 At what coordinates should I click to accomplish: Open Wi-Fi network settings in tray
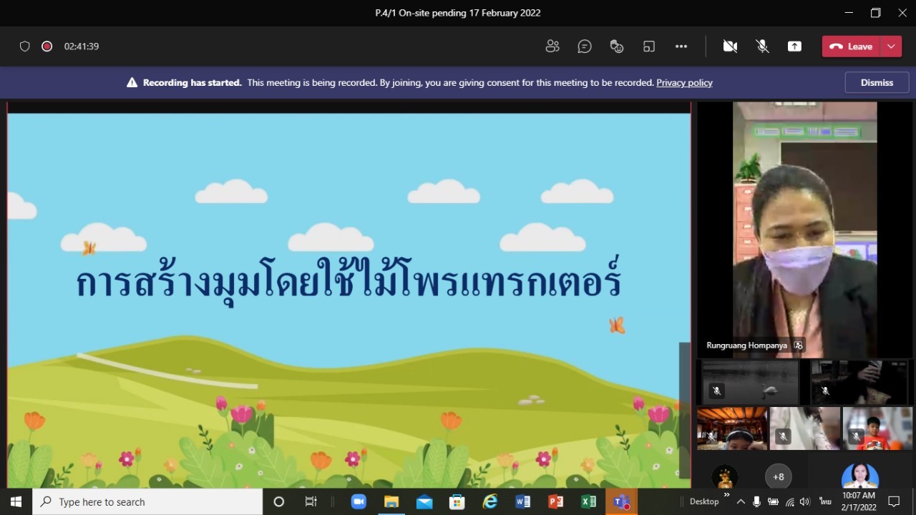(790, 501)
